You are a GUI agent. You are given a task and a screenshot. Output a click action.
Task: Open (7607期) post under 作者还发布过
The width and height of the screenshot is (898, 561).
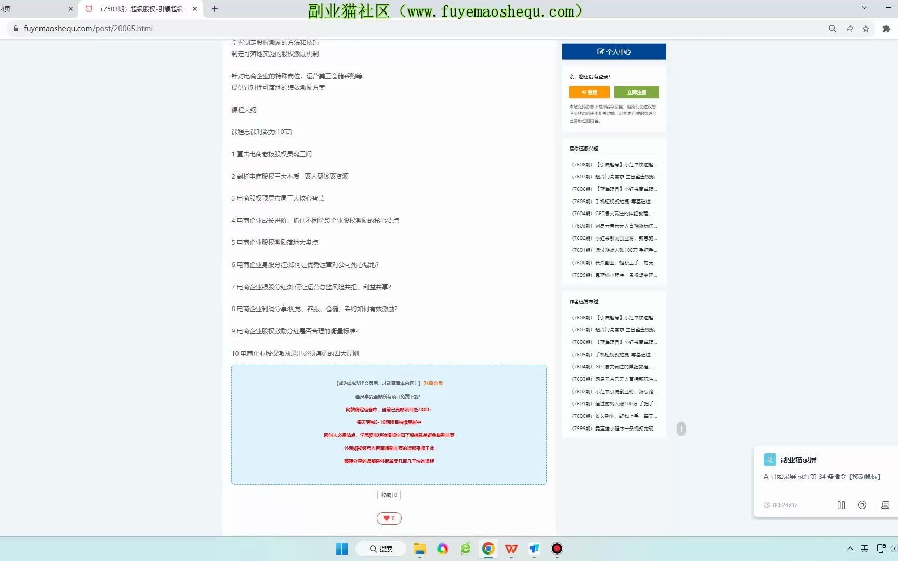coord(614,330)
